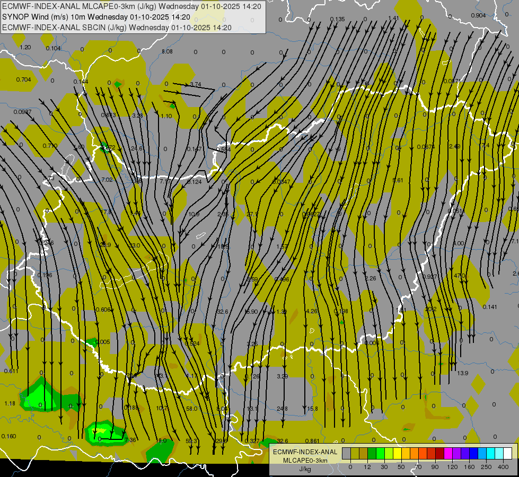Choose the sky blue legend swatch before 250

[482, 453]
